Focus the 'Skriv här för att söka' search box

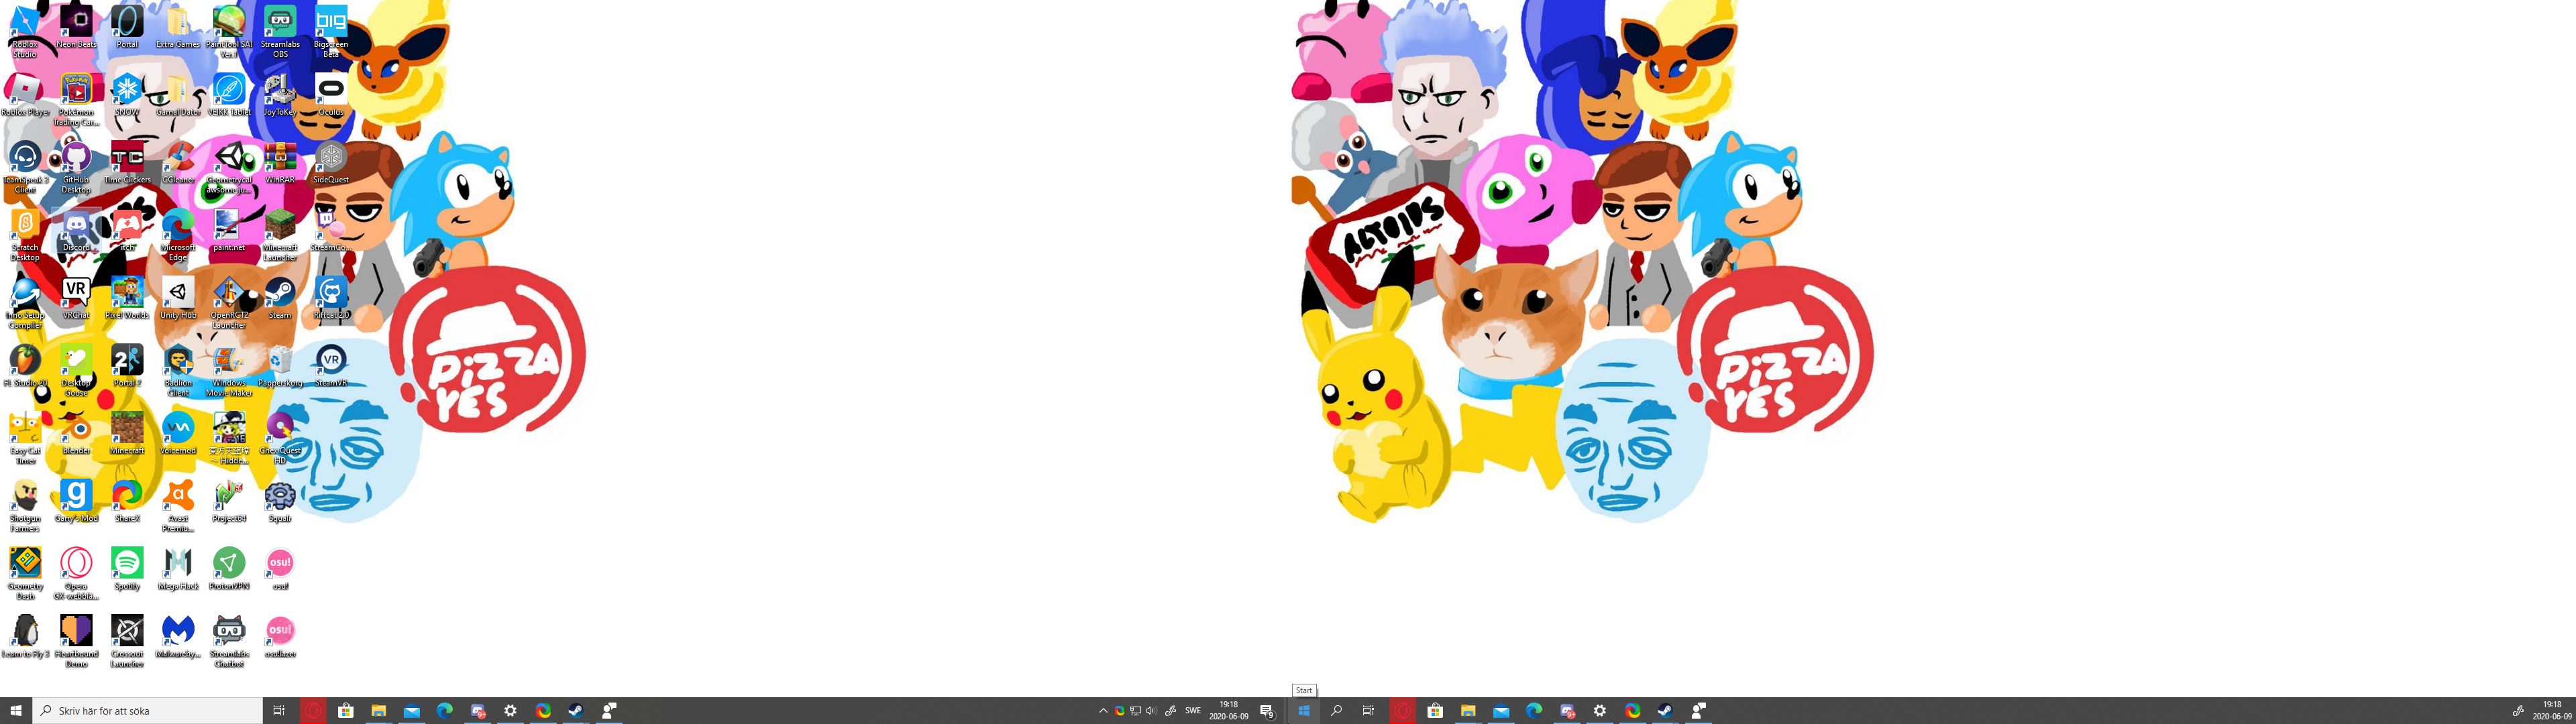click(148, 711)
